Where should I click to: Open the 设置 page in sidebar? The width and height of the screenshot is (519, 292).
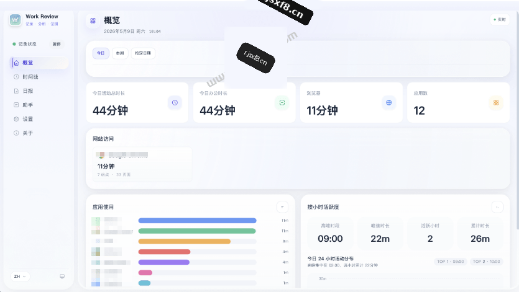pos(39,119)
